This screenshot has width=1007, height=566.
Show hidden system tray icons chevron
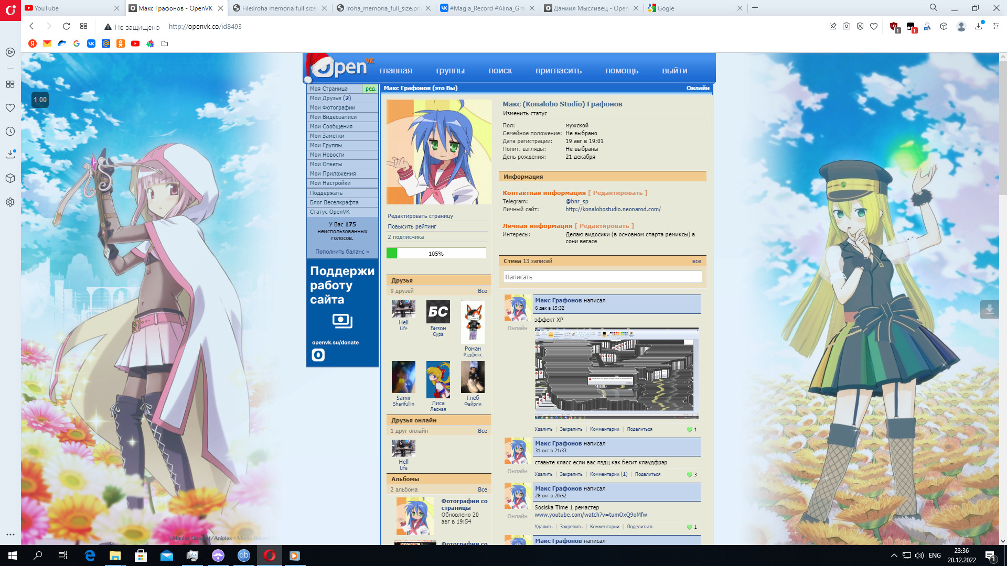pos(894,556)
